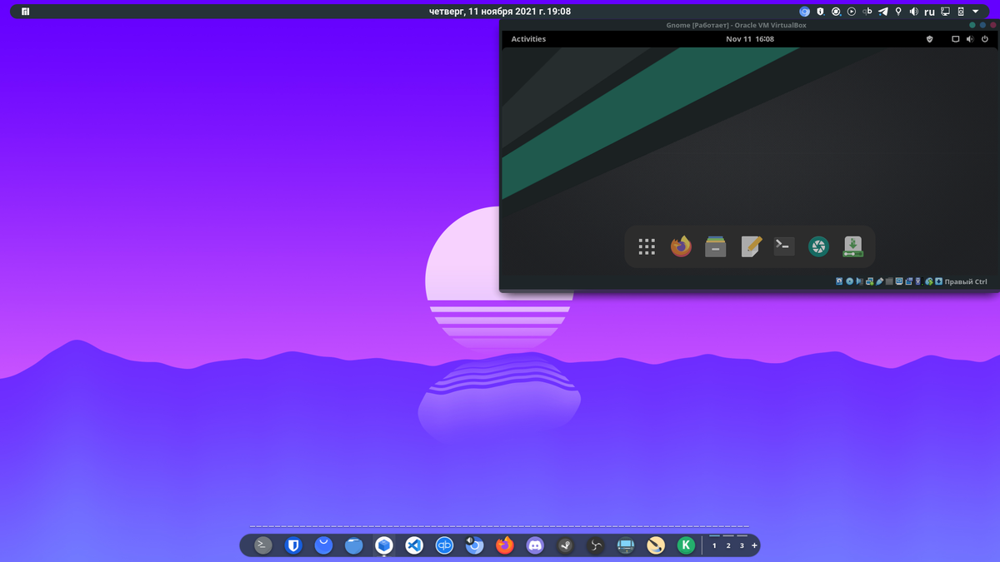
Task: Open qBittorrent from the bottom dock
Action: tap(444, 545)
